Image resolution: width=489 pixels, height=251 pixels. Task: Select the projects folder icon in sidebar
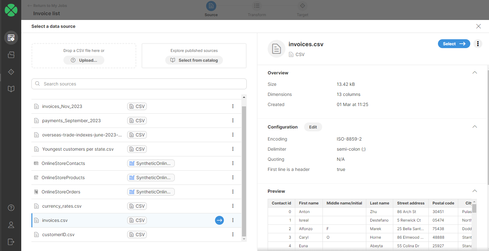tap(11, 55)
